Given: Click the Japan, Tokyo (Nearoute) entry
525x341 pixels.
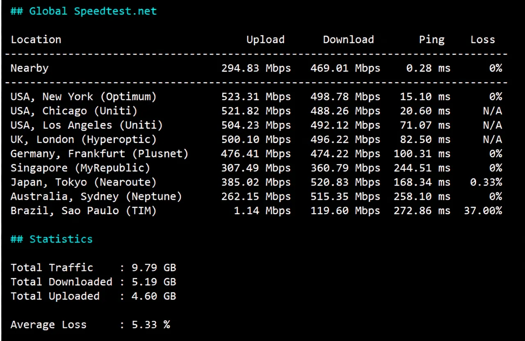Looking at the screenshot, I should click(x=83, y=182).
